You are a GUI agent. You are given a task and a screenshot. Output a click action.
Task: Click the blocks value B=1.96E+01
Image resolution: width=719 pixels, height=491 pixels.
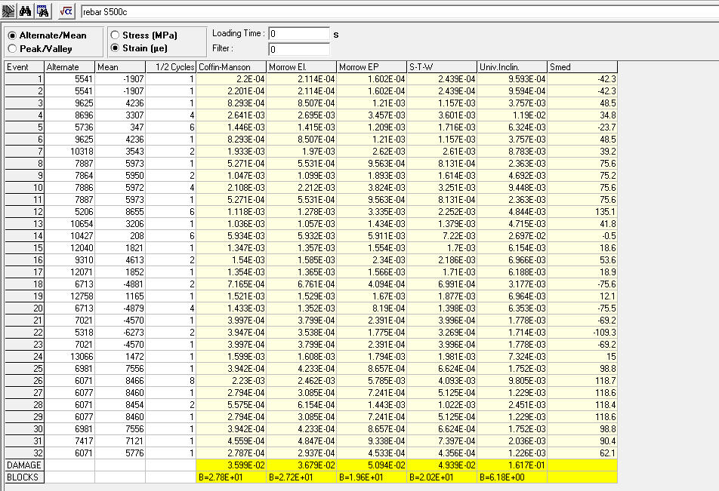click(372, 477)
